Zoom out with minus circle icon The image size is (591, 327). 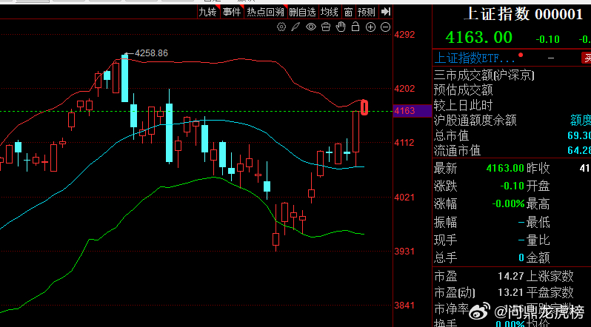tap(385, 27)
